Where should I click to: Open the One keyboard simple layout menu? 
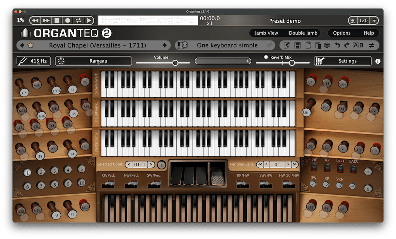[x=227, y=45]
